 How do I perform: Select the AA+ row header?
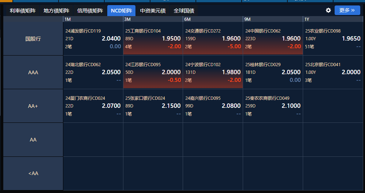[x=33, y=106]
